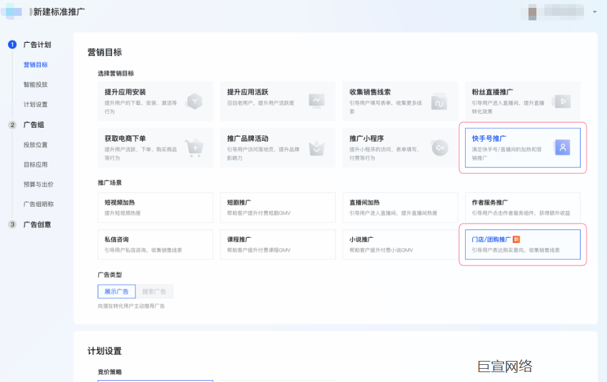Viewport: 607px width, 382px height.
Task: Select the 提升应用安装 marketing goal card
Action: click(x=155, y=101)
